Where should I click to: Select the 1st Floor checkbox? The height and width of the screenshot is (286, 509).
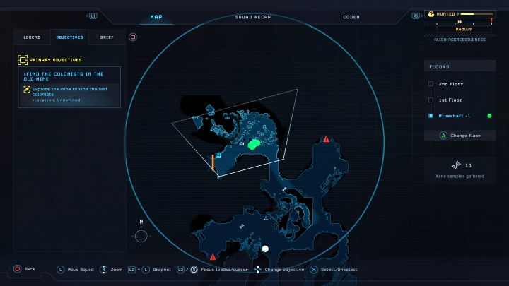[431, 100]
